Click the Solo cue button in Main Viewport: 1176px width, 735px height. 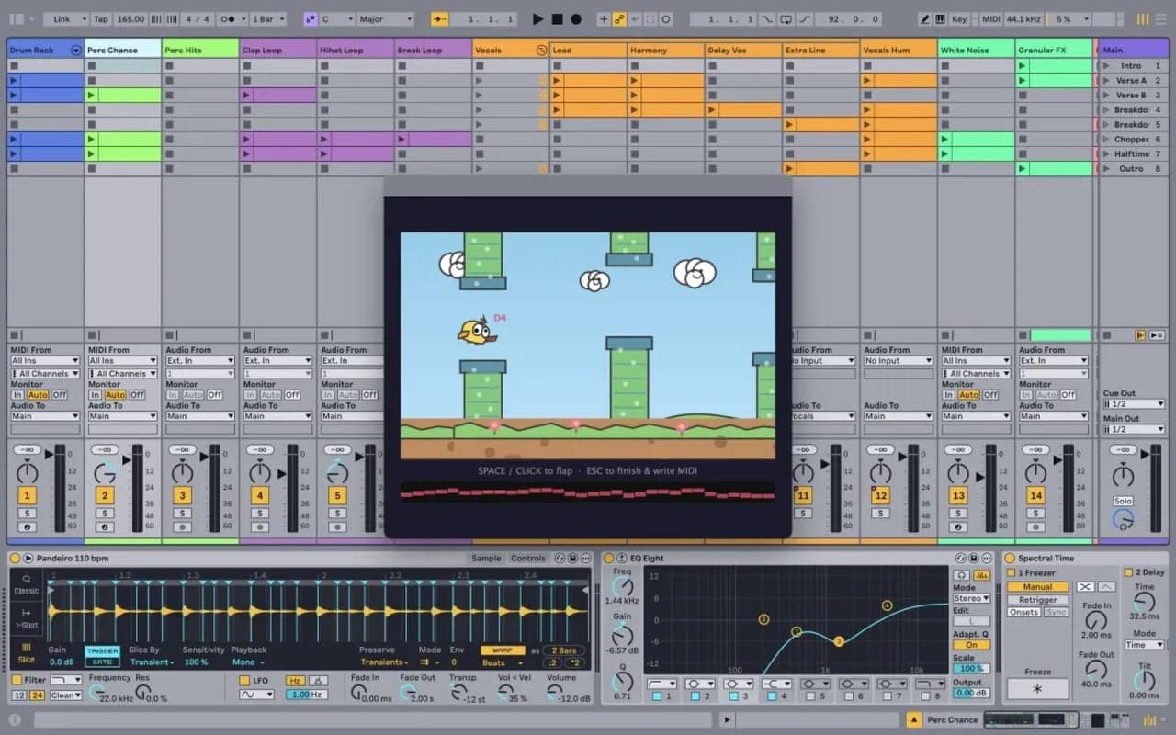tap(1123, 501)
